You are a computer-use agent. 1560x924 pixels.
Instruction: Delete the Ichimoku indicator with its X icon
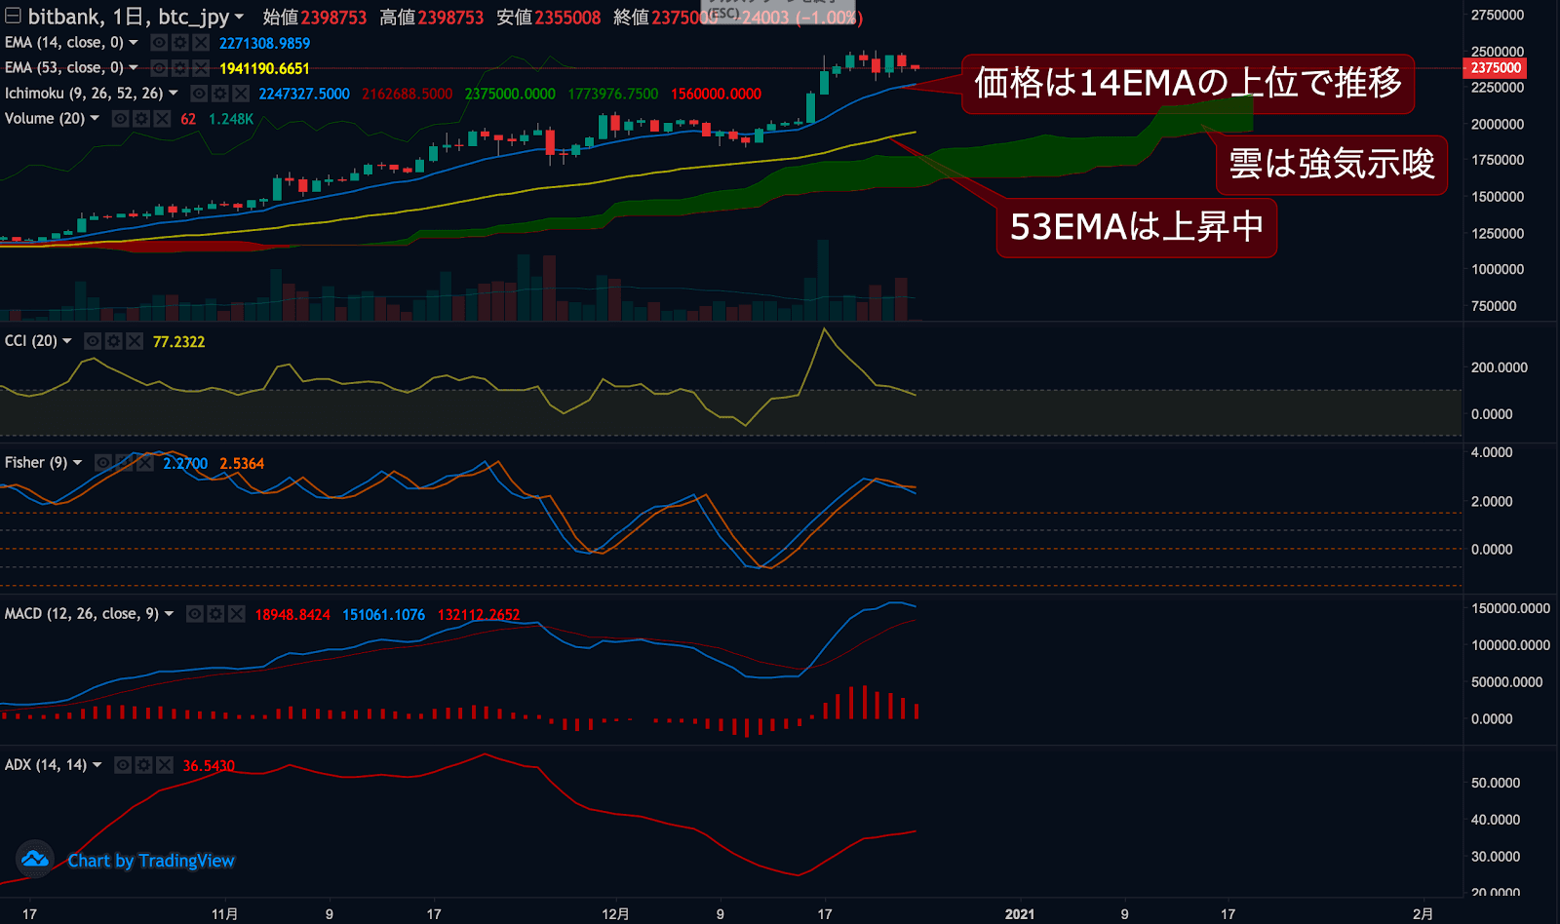[240, 93]
